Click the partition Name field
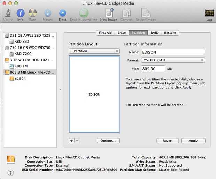The height and width of the screenshot is (179, 216). click(x=173, y=52)
